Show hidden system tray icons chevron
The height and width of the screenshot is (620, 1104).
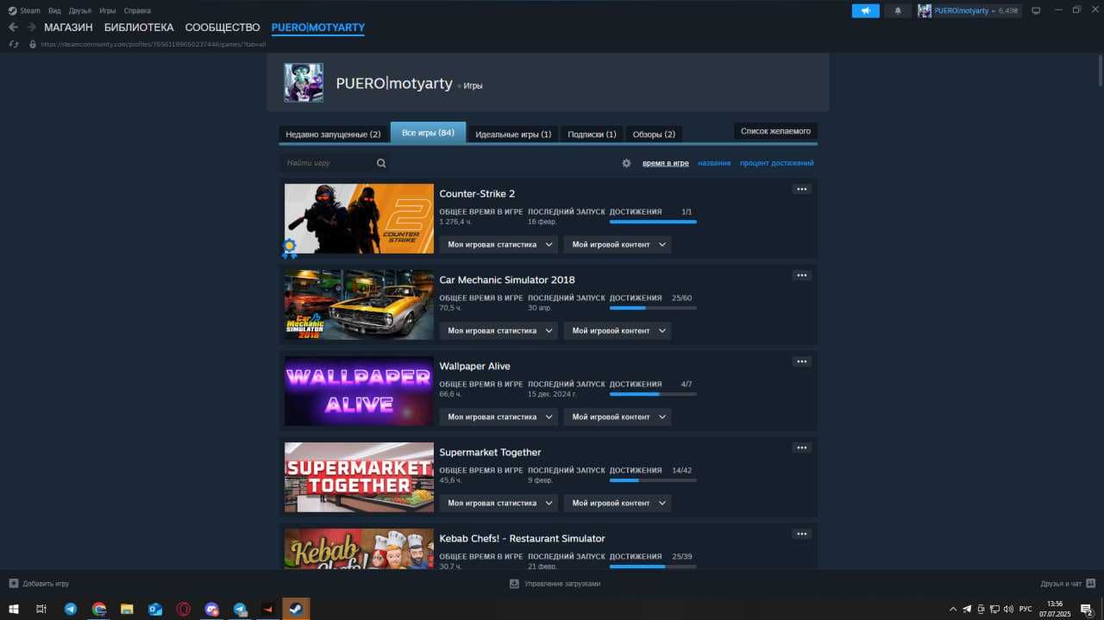point(953,609)
